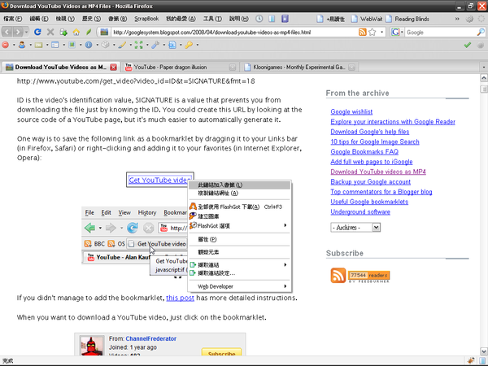Click the Forward navigation arrow
Screen dimensions: 488x366
18,32
